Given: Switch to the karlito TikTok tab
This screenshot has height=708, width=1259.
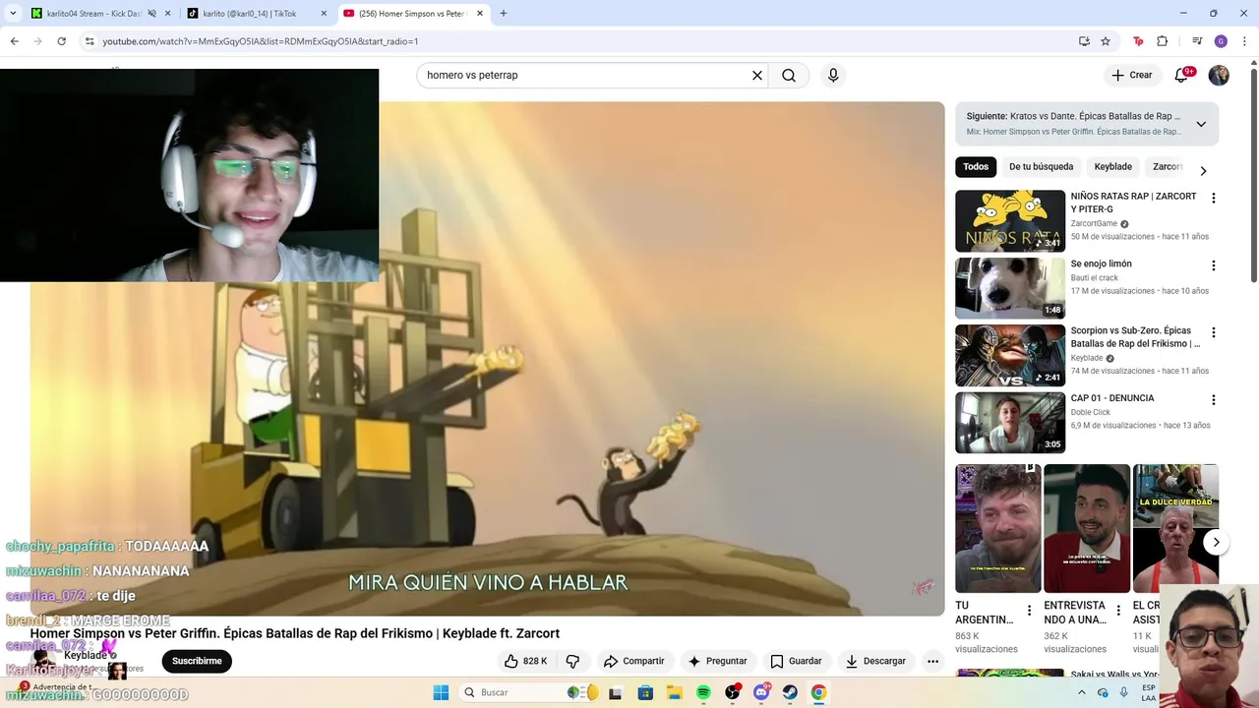Looking at the screenshot, I should pos(251,14).
